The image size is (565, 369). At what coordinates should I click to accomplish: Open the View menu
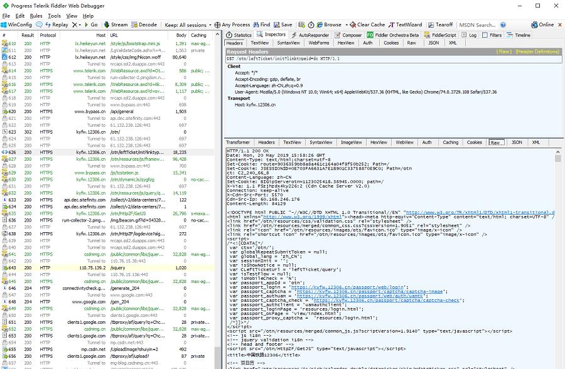pos(72,16)
